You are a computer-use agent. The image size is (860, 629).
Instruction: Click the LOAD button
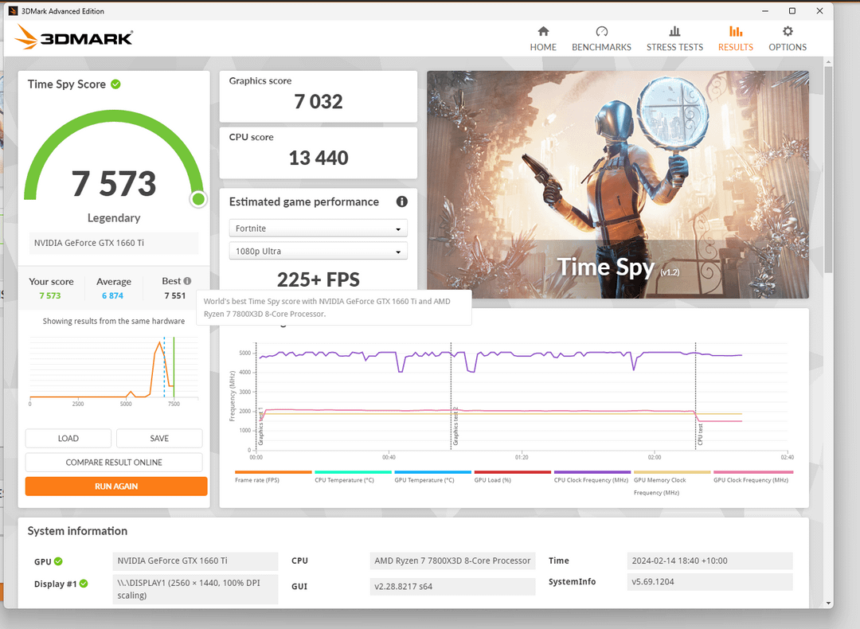(x=68, y=438)
